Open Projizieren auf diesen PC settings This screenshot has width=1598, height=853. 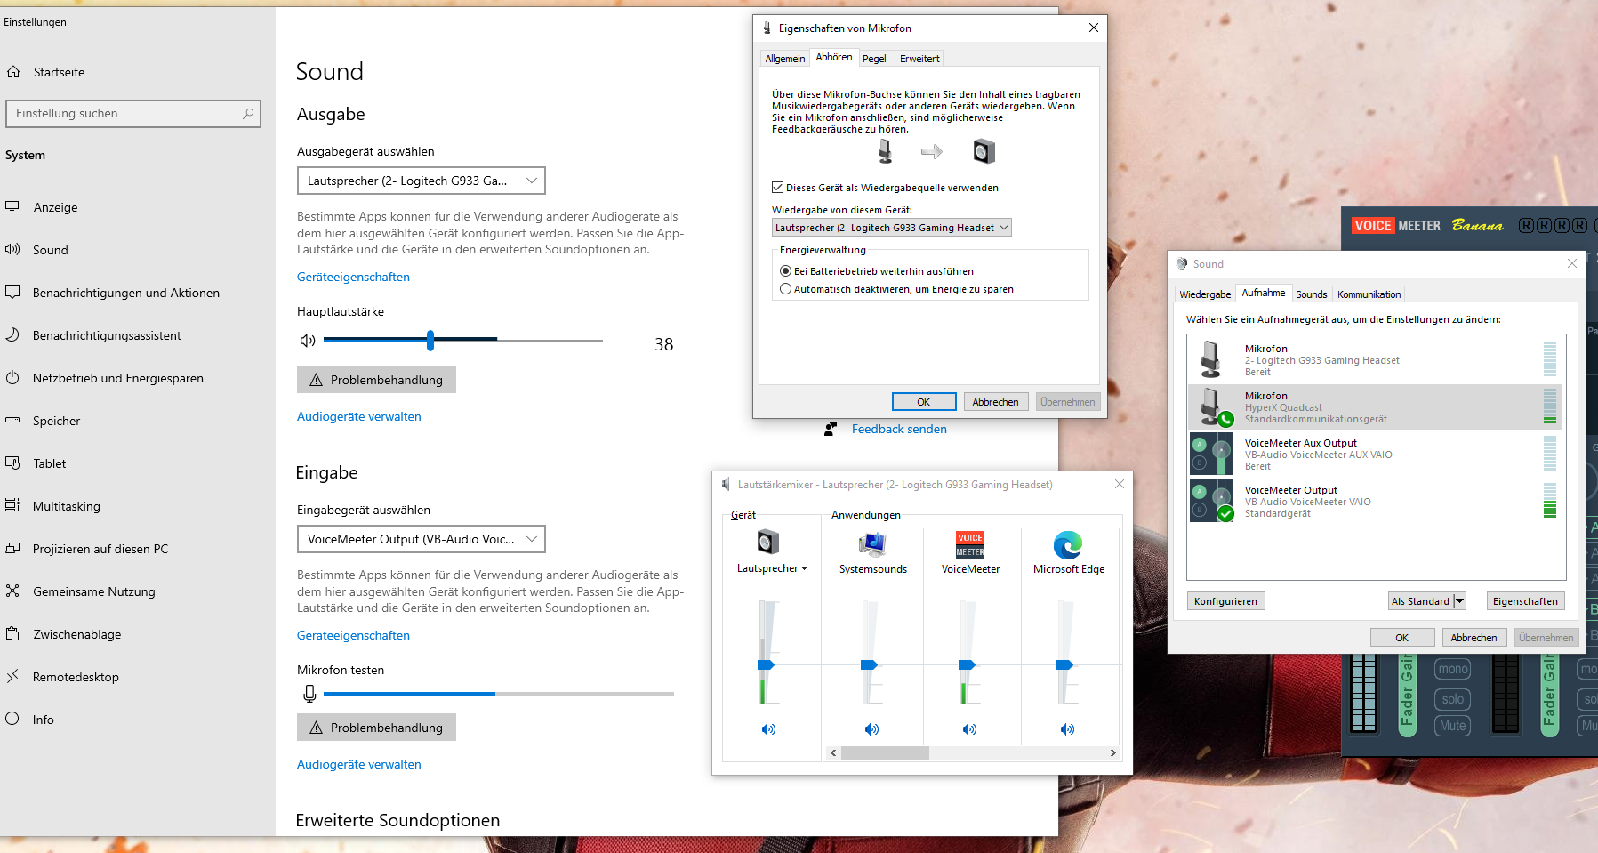pyautogui.click(x=100, y=549)
